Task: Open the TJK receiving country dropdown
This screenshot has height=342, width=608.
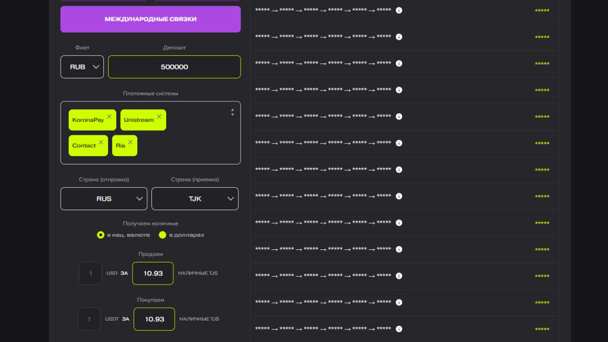Action: tap(195, 198)
